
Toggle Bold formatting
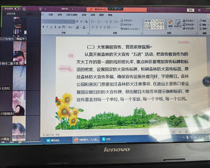(x=43, y=27)
